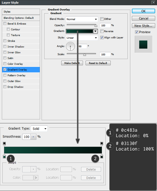Open the Gradient Type dropdown
The image size is (157, 191).
pos(39,129)
